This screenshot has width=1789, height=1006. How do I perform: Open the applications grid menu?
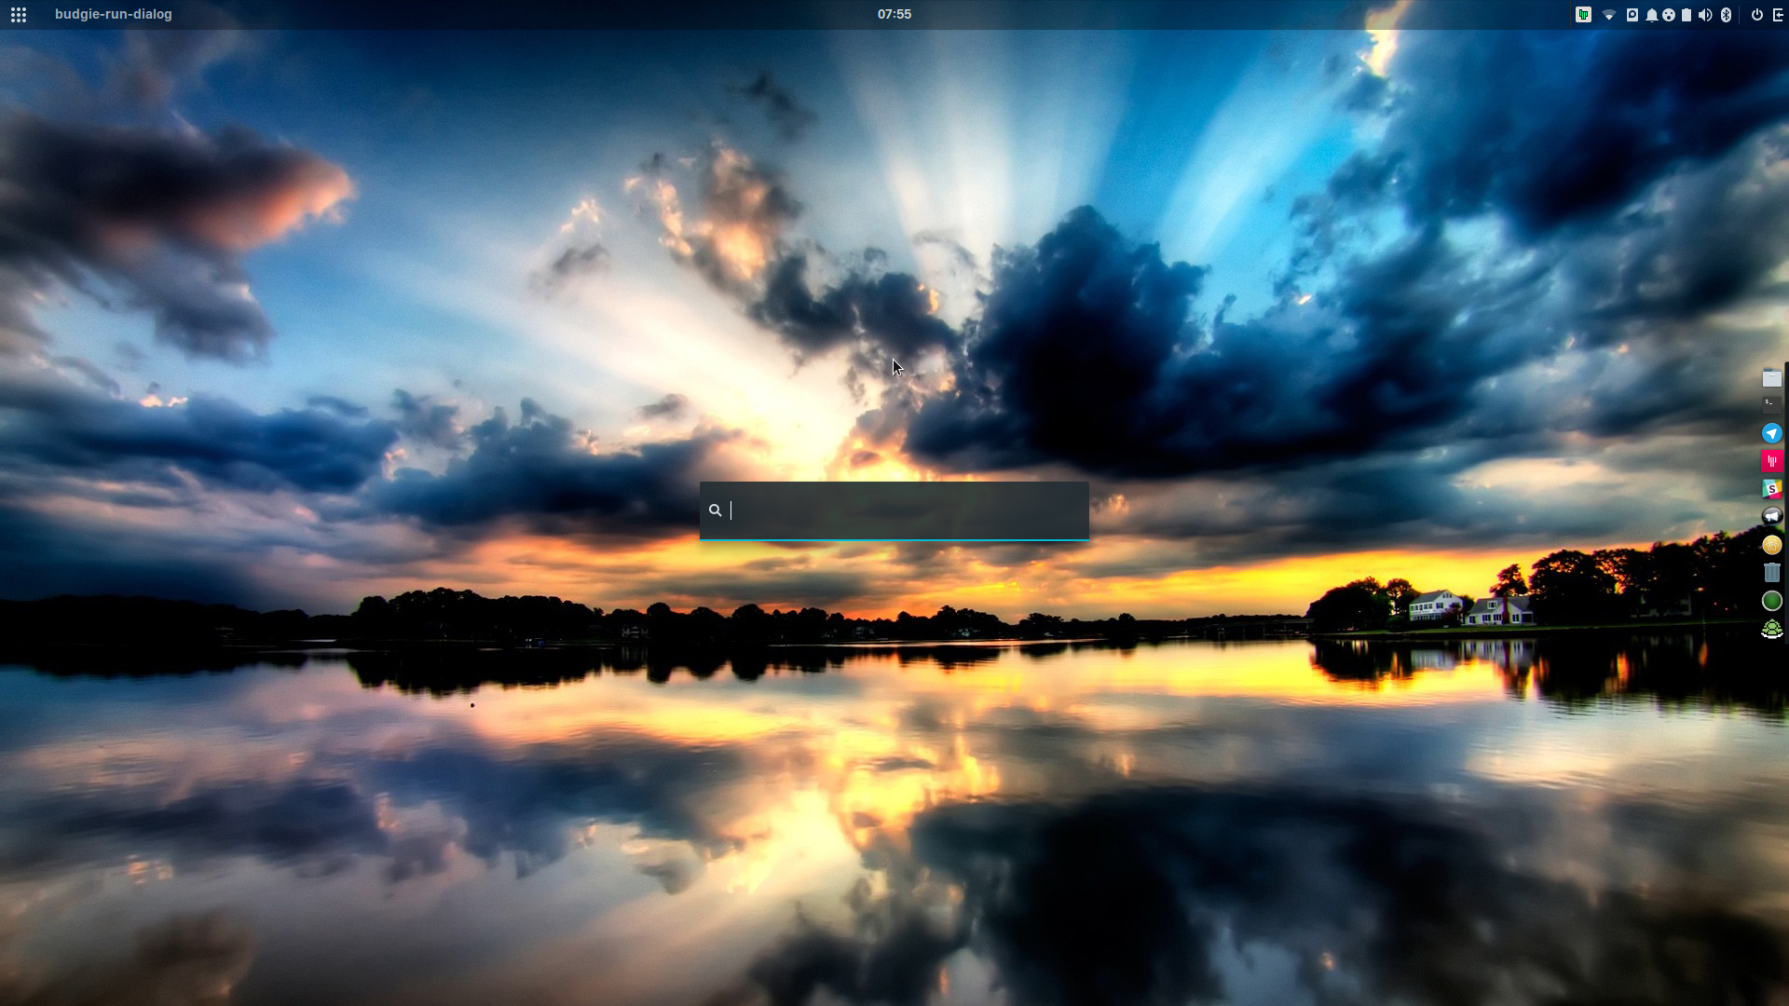19,14
